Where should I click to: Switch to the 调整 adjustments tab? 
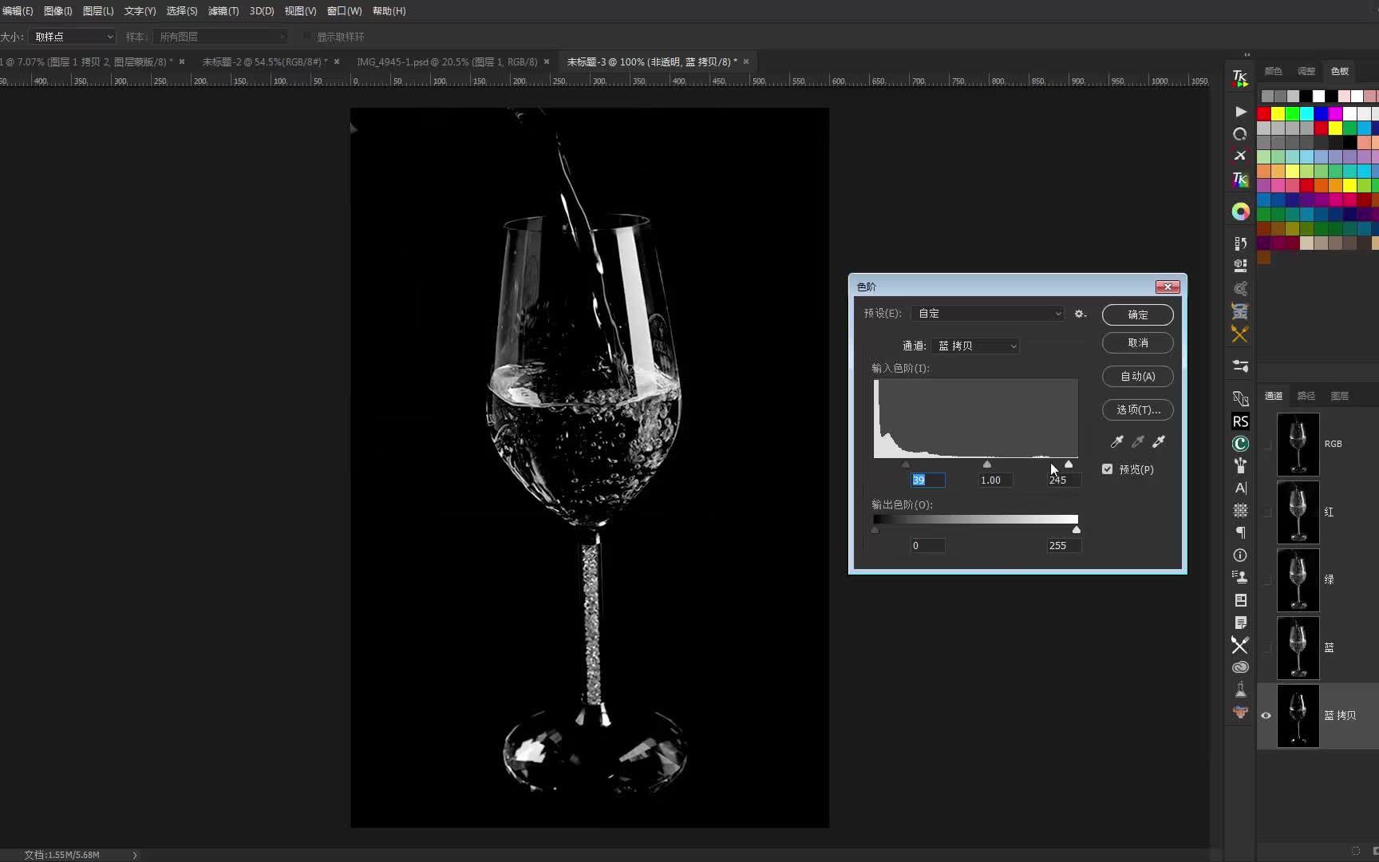click(x=1306, y=71)
